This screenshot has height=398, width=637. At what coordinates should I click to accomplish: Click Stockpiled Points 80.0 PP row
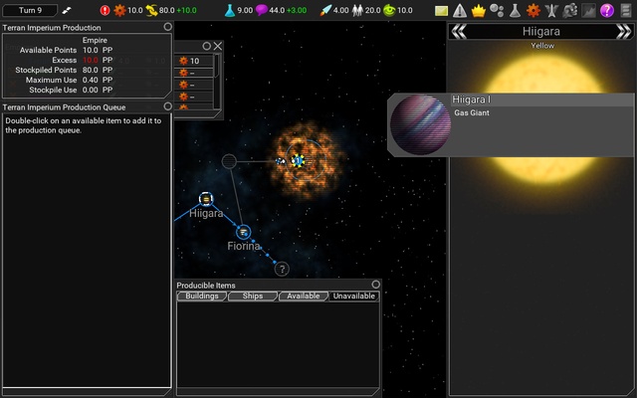(64, 70)
